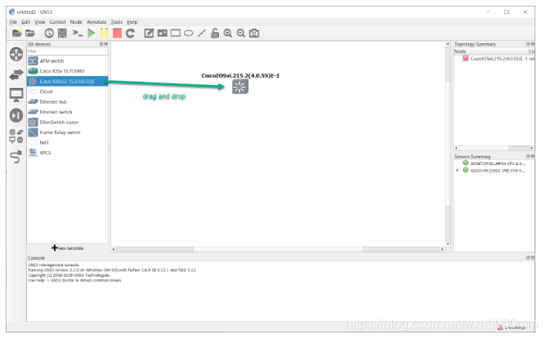Click the New blank project icon
Screen dimensions: 546x339
click(x=16, y=33)
